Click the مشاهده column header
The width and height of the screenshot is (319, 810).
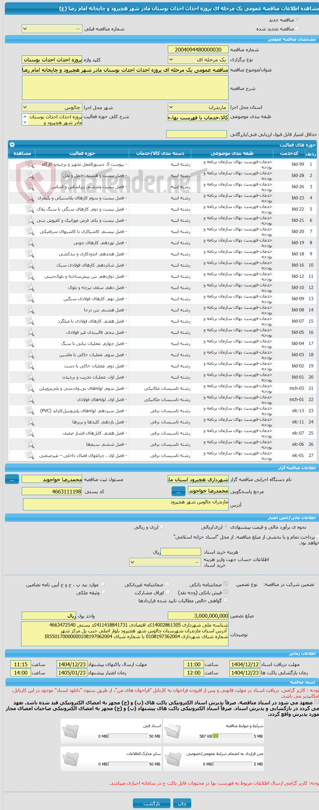click(x=22, y=153)
